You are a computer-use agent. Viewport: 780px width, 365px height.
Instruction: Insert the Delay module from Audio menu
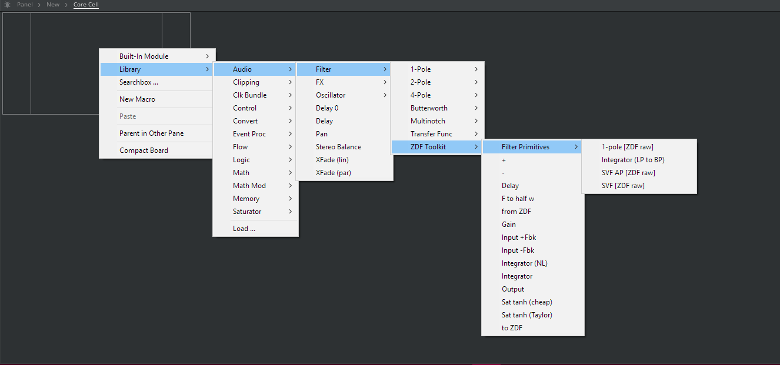click(x=344, y=121)
